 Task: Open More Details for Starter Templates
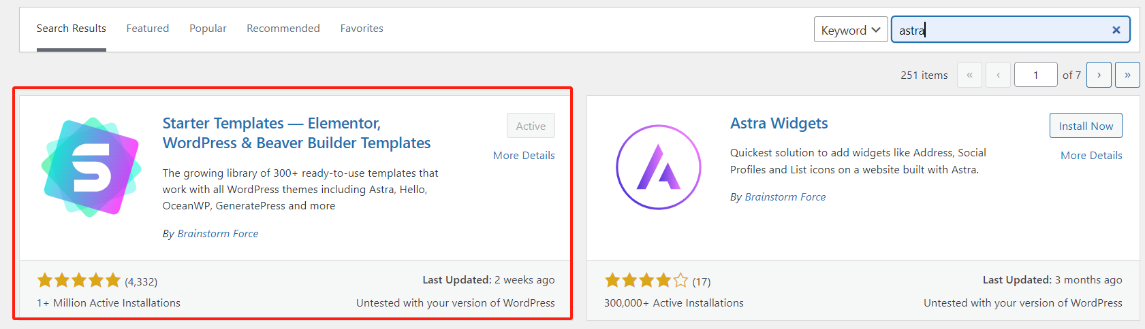(524, 156)
